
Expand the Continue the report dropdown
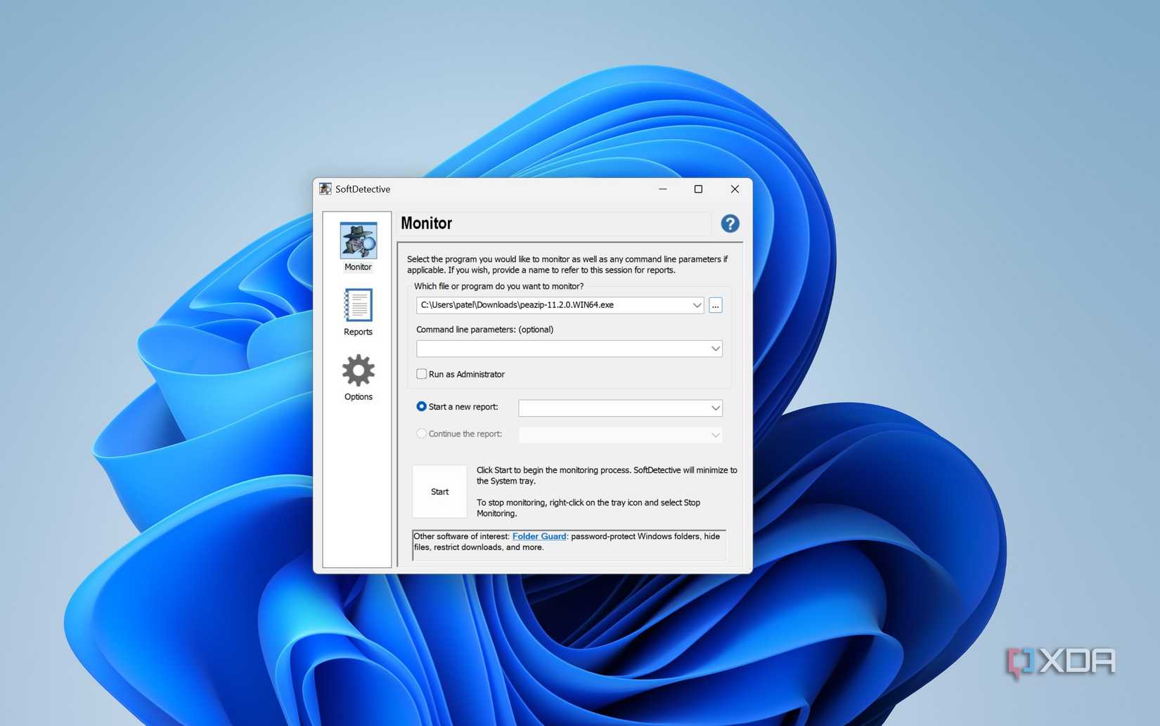(715, 435)
